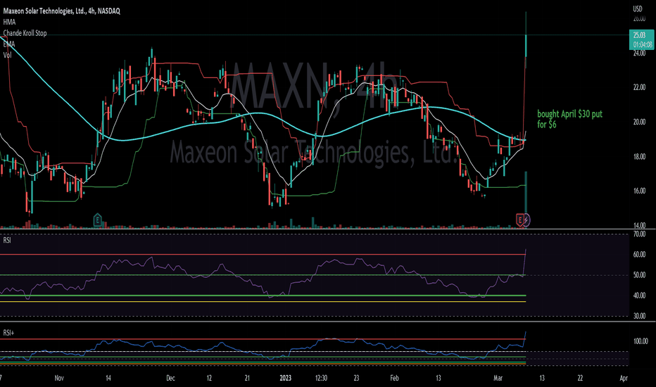The image size is (656, 387).
Task: Click the 30.00 RSI axis value
Action: click(x=639, y=316)
